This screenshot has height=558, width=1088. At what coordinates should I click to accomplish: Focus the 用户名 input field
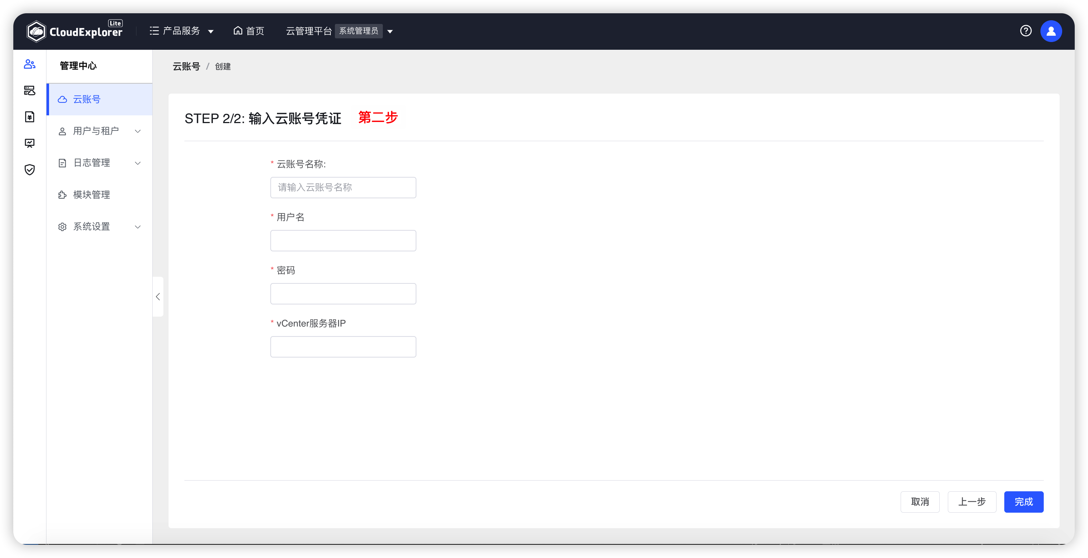click(x=343, y=241)
